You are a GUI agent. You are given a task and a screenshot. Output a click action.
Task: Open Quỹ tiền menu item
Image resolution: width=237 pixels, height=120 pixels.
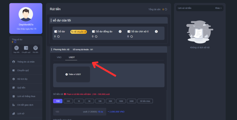coord(26,88)
